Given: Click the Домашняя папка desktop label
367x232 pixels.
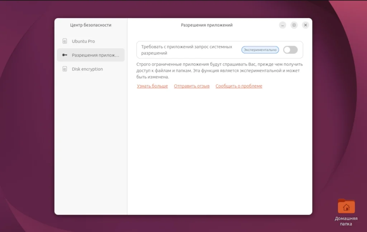Looking at the screenshot, I should (346, 221).
